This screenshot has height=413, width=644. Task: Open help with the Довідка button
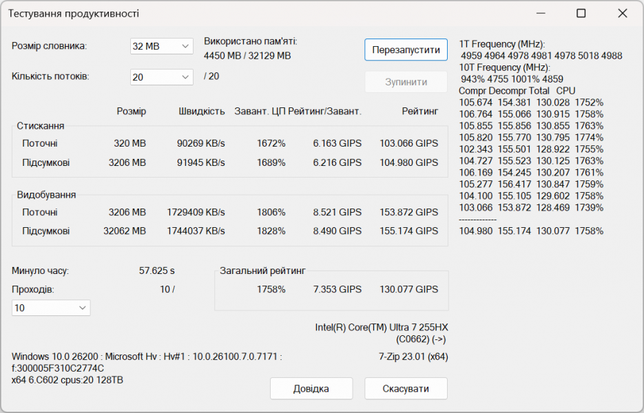(311, 388)
